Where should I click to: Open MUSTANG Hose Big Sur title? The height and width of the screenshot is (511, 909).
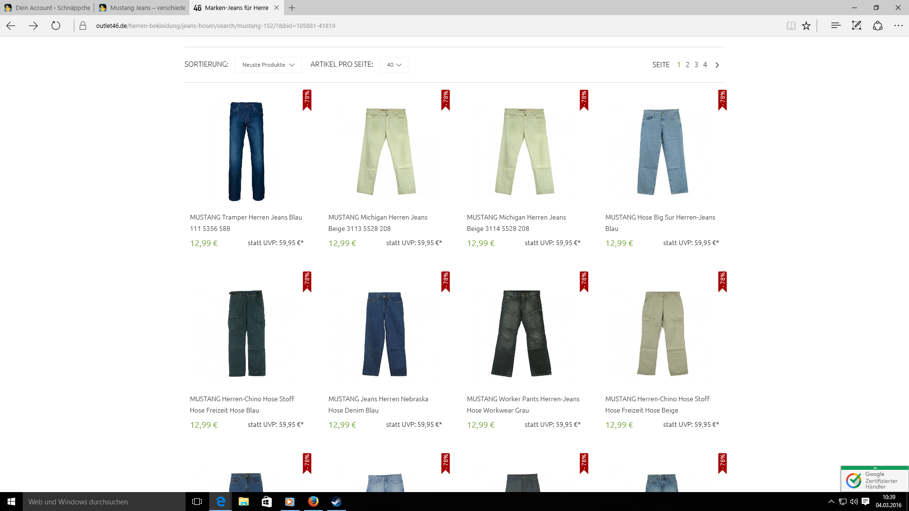[x=660, y=223]
